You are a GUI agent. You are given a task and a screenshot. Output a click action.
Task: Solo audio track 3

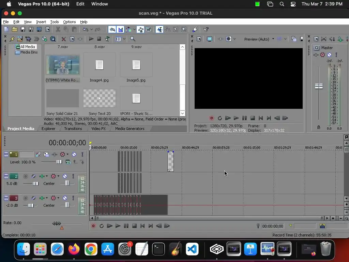pyautogui.click(x=73, y=198)
